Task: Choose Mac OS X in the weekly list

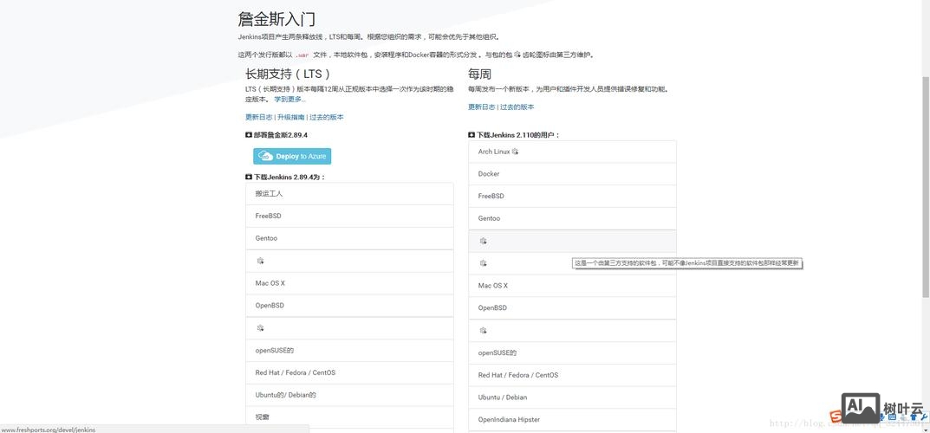Action: pos(572,286)
